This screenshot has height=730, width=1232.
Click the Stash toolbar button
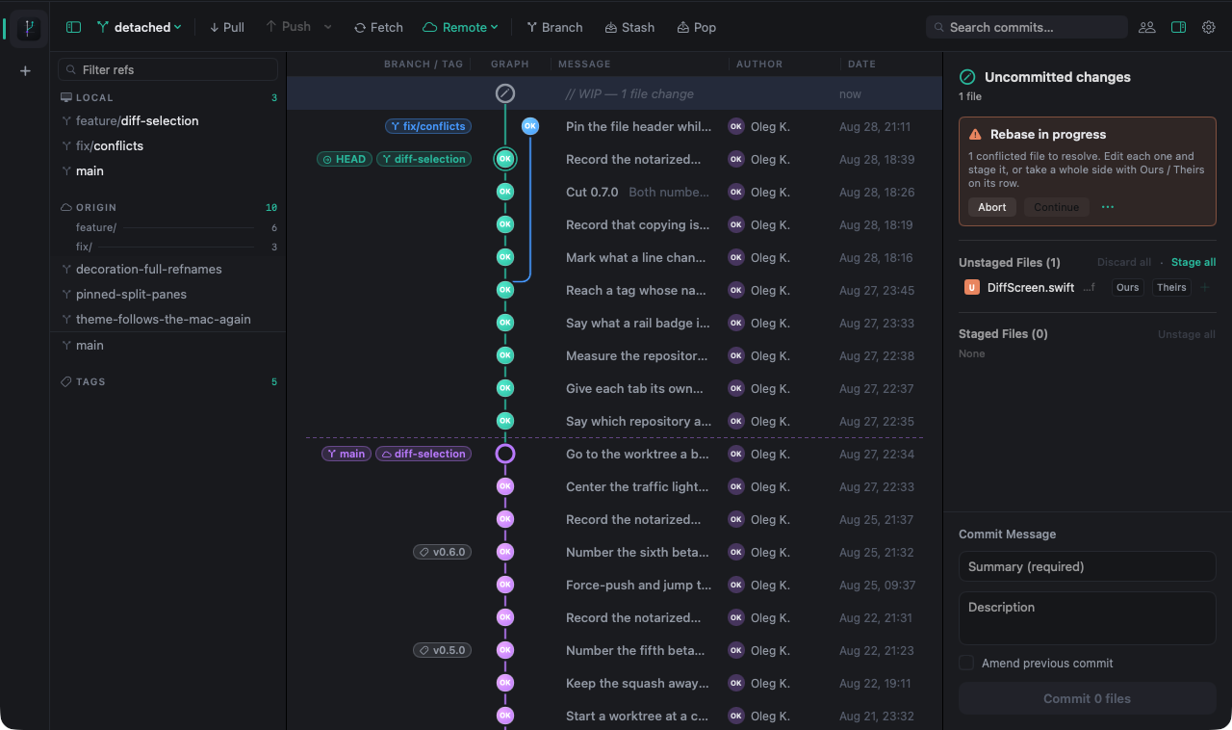click(x=629, y=27)
